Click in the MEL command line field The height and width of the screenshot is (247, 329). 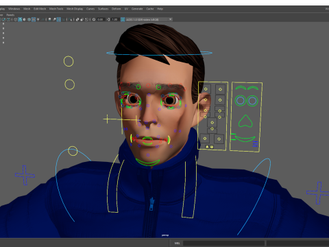click(223, 243)
